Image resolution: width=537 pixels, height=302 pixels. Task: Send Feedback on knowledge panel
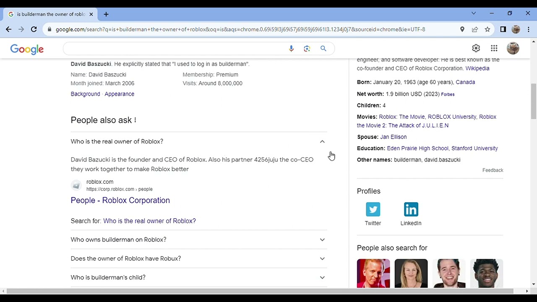pyautogui.click(x=493, y=170)
